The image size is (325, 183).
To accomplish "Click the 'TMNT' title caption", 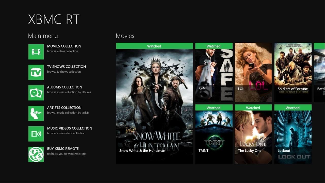I will click(x=203, y=151).
